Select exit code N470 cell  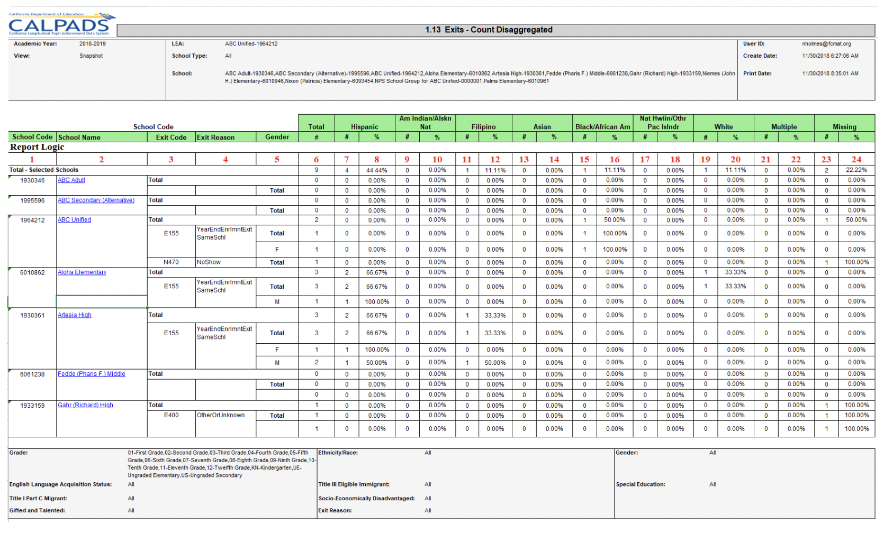point(171,262)
